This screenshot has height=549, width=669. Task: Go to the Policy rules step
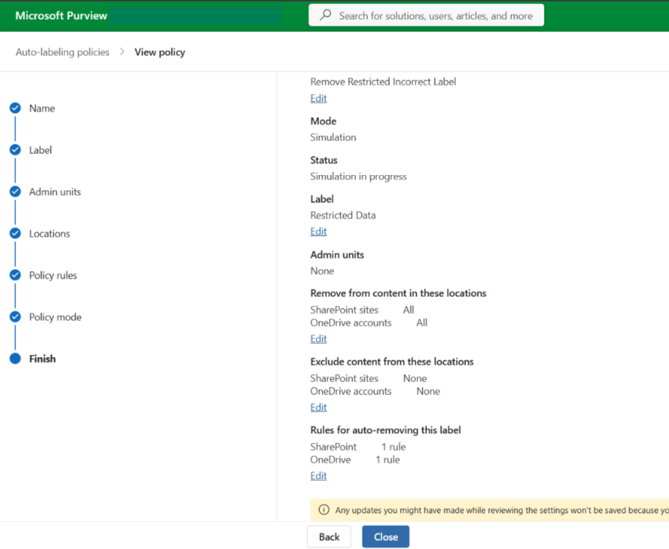(53, 275)
